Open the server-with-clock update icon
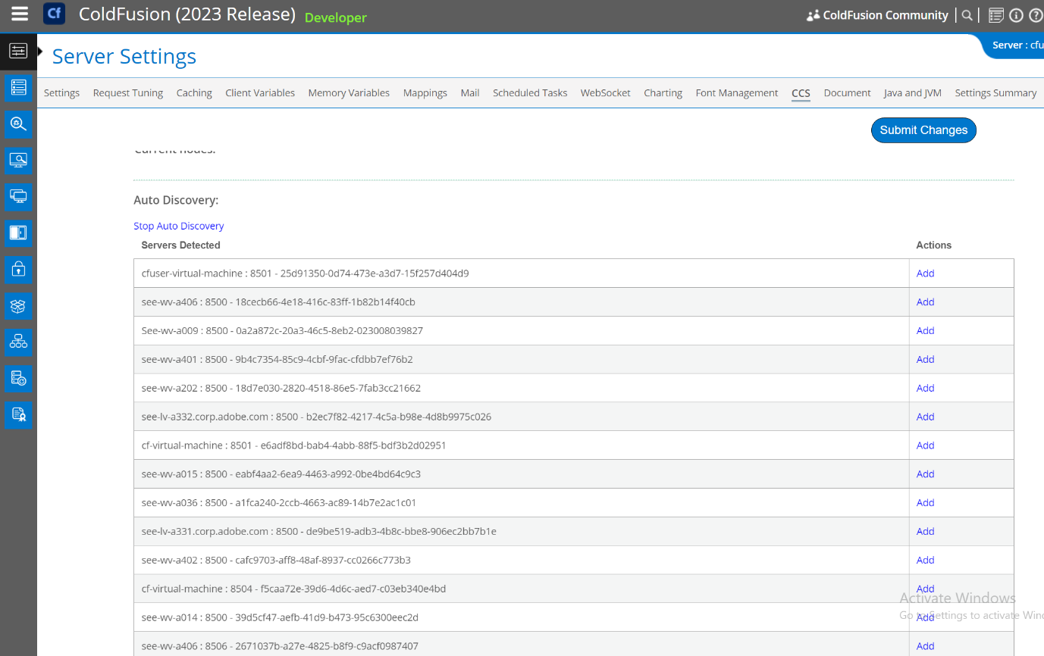Viewport: 1044px width, 656px height. point(18,378)
